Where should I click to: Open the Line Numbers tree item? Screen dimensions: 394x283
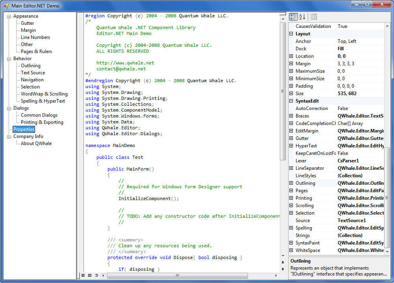(35, 37)
